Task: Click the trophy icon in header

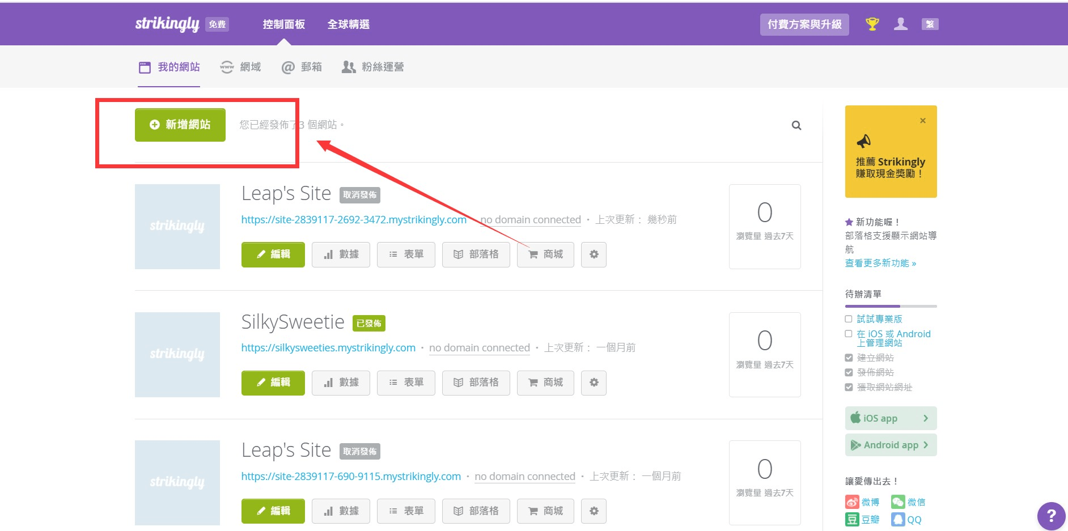Action: tap(872, 24)
